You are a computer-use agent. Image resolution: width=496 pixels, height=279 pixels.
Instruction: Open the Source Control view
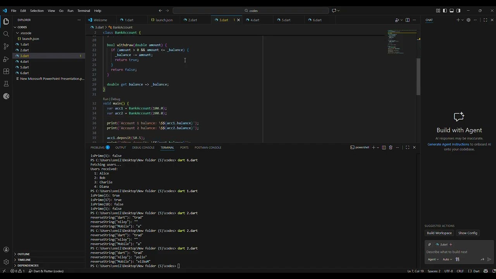(x=6, y=46)
